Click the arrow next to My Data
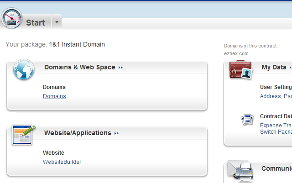 (x=290, y=68)
